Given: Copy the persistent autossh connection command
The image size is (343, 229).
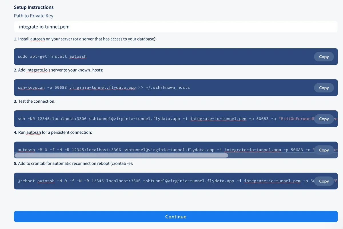Looking at the screenshot, I should pyautogui.click(x=324, y=150).
